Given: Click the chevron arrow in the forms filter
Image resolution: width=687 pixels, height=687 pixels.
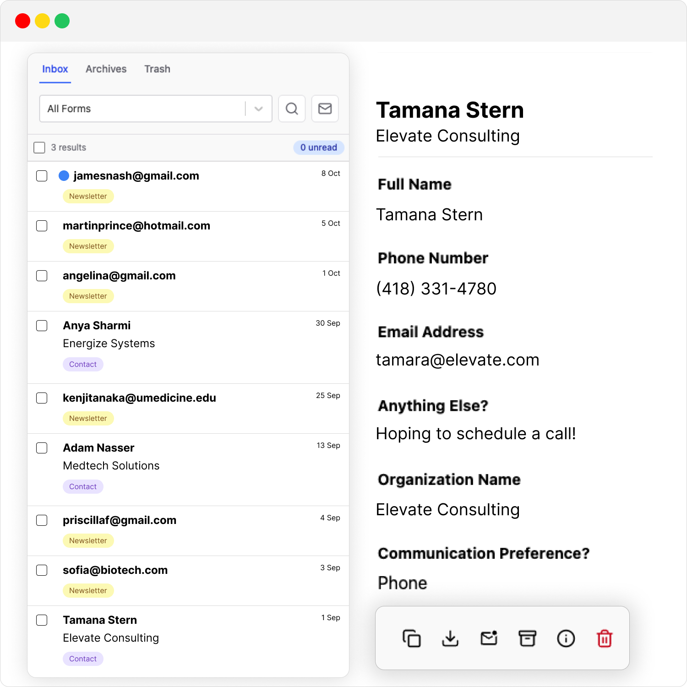Looking at the screenshot, I should tap(258, 109).
